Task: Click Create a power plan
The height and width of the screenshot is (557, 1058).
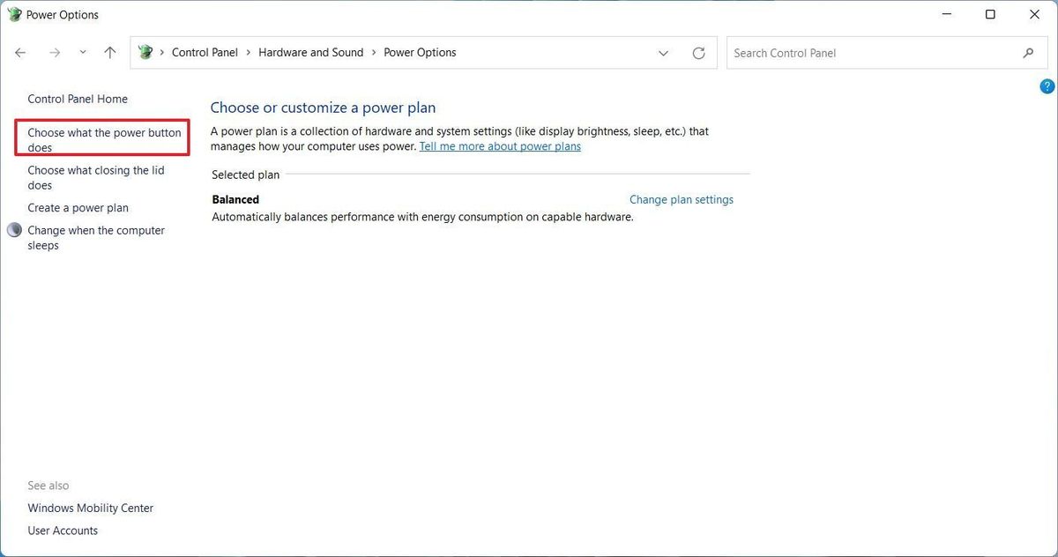Action: (x=78, y=207)
